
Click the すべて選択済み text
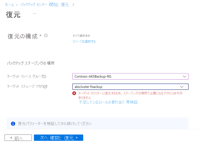[81, 36]
